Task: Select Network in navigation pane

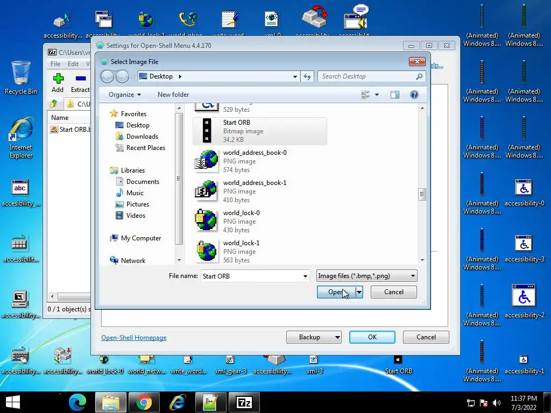Action: click(x=128, y=261)
